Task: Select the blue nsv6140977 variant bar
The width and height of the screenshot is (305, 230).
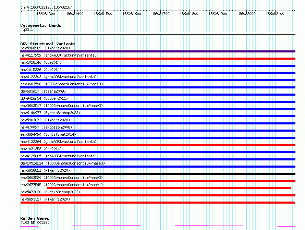Action: point(158,116)
